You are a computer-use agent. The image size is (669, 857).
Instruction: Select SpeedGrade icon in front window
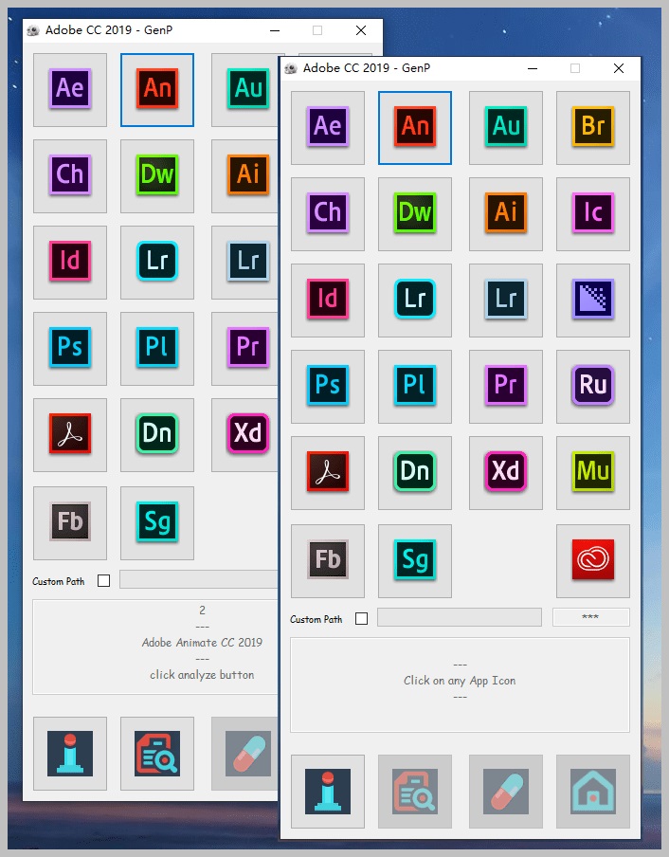pos(415,561)
